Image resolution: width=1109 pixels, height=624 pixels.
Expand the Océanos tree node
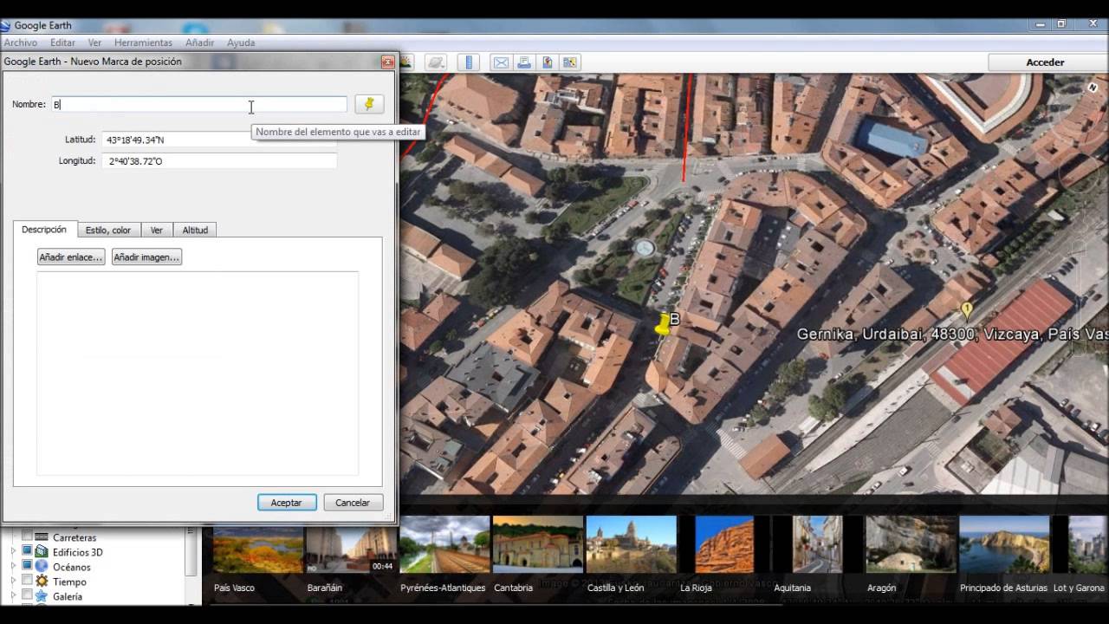click(x=13, y=567)
